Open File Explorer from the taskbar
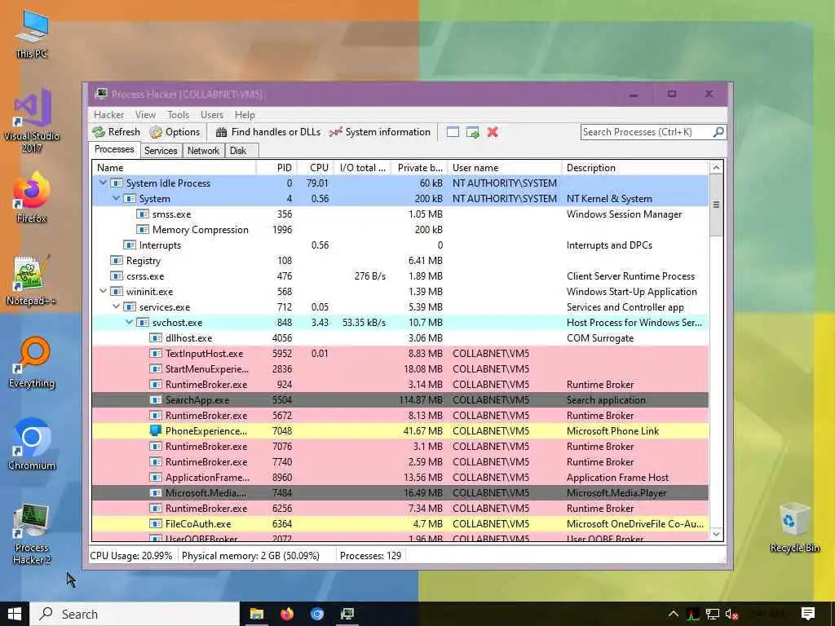Viewport: 835px width, 626px height. (257, 614)
